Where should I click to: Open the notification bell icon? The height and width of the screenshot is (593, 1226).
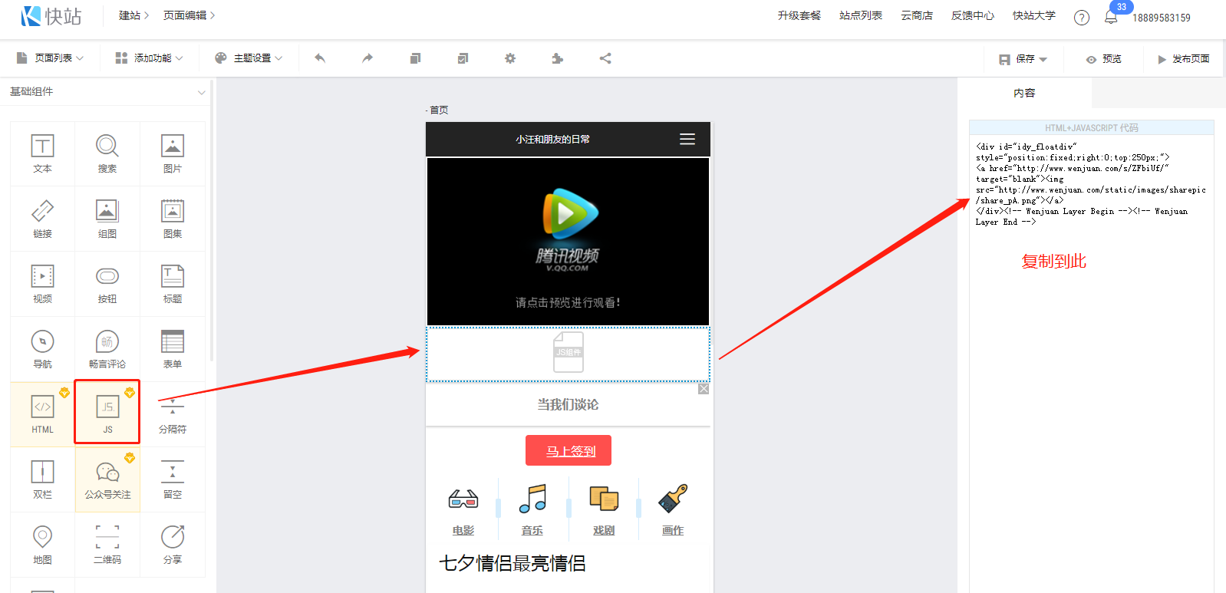[x=1110, y=18]
